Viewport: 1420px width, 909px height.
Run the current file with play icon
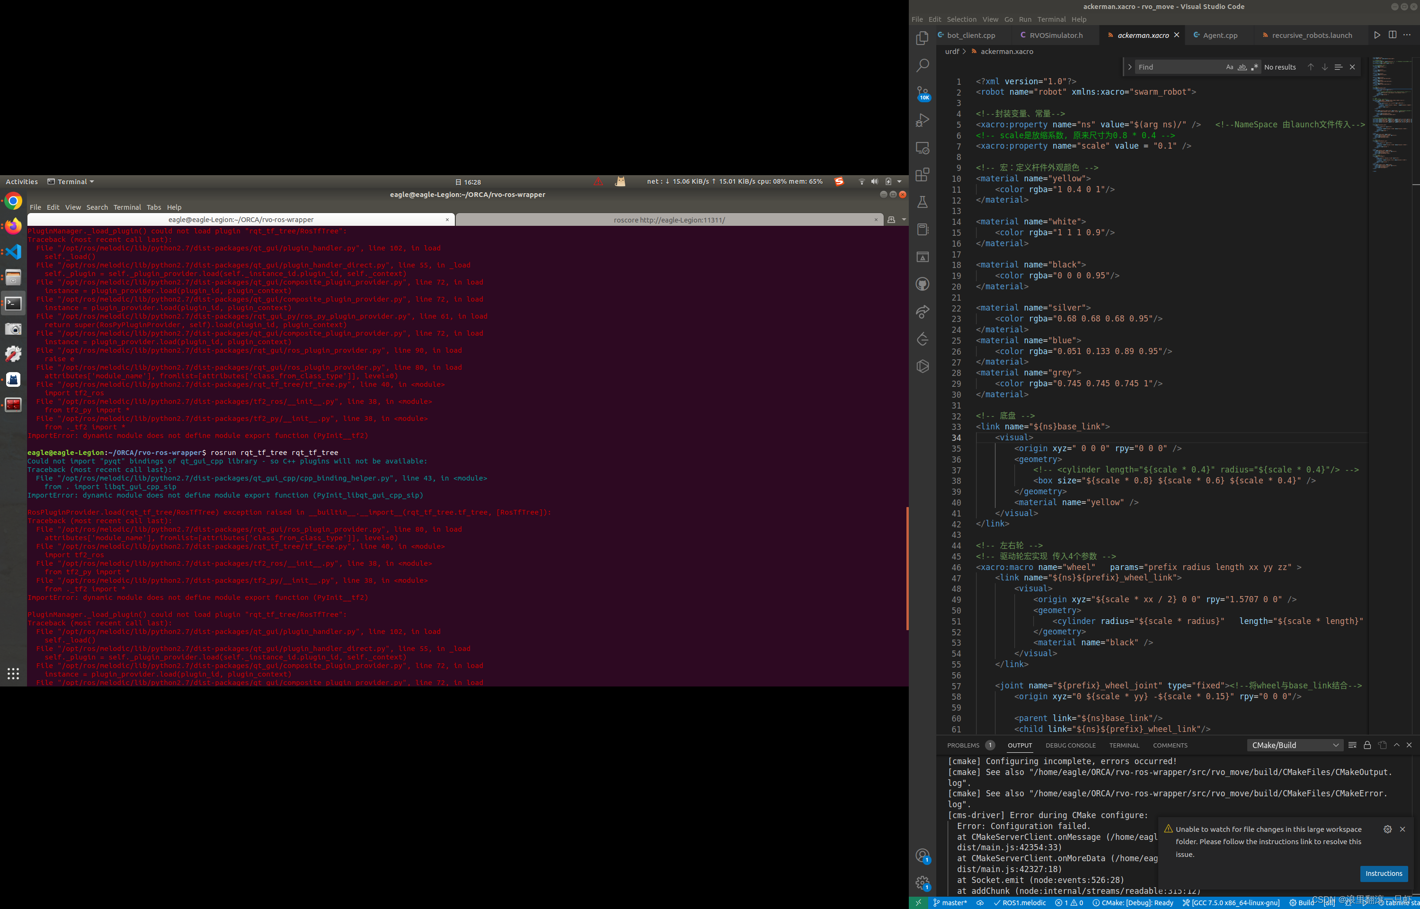pos(1377,35)
